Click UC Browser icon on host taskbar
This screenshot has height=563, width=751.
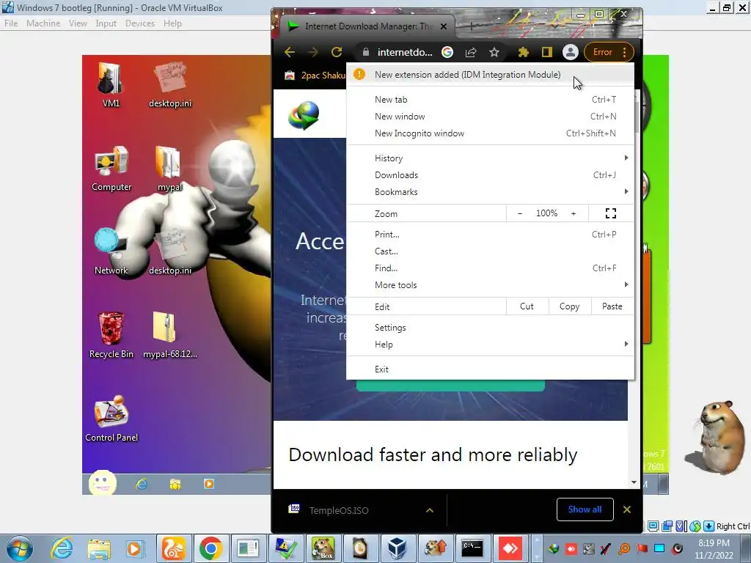tap(173, 548)
